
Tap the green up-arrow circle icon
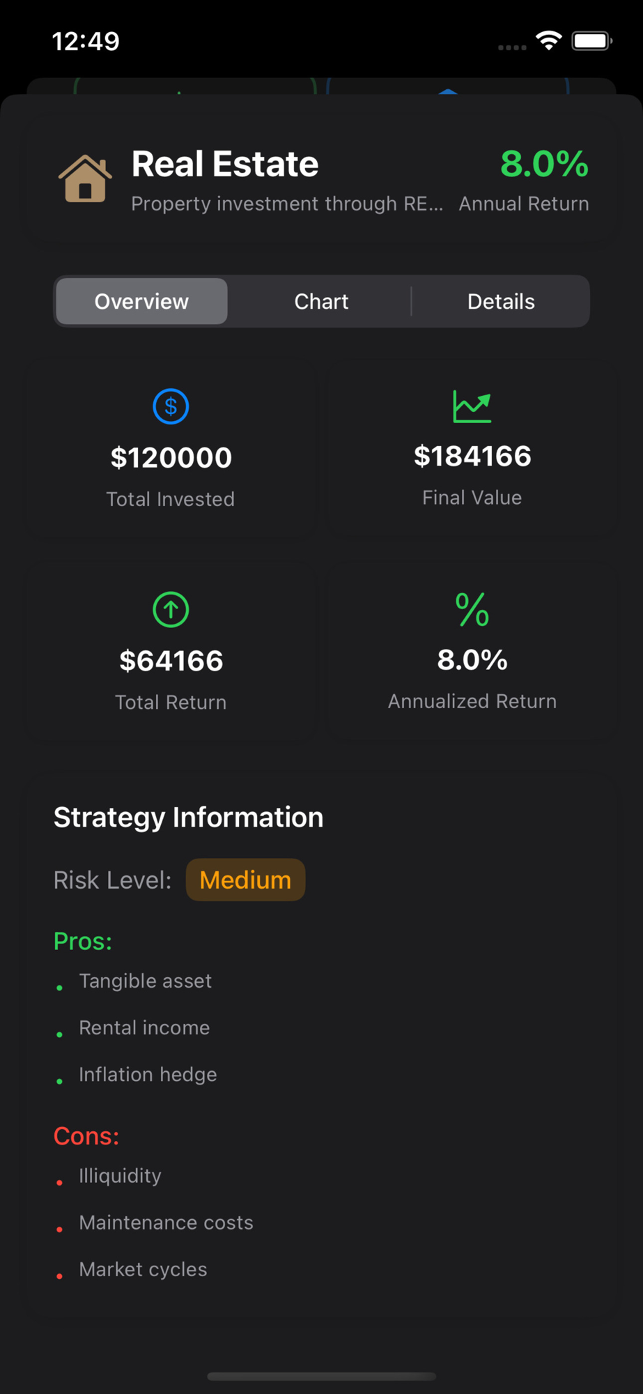tap(171, 610)
